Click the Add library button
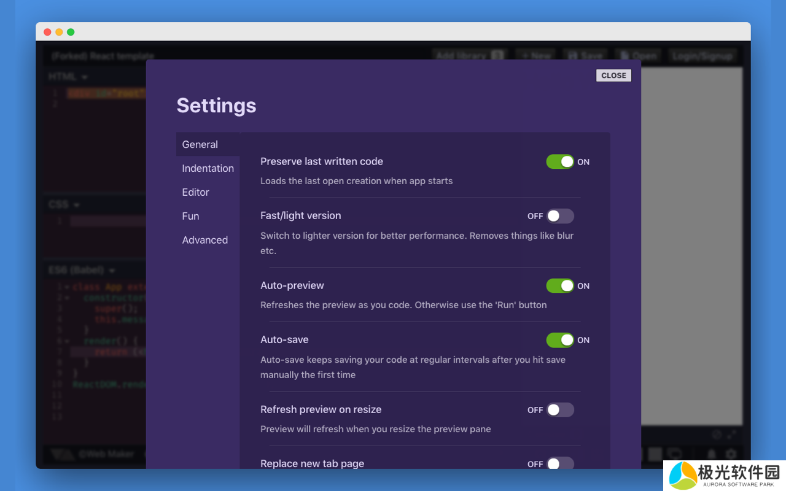 pos(469,55)
